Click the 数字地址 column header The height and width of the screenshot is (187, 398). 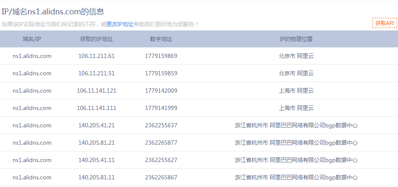tap(161, 39)
